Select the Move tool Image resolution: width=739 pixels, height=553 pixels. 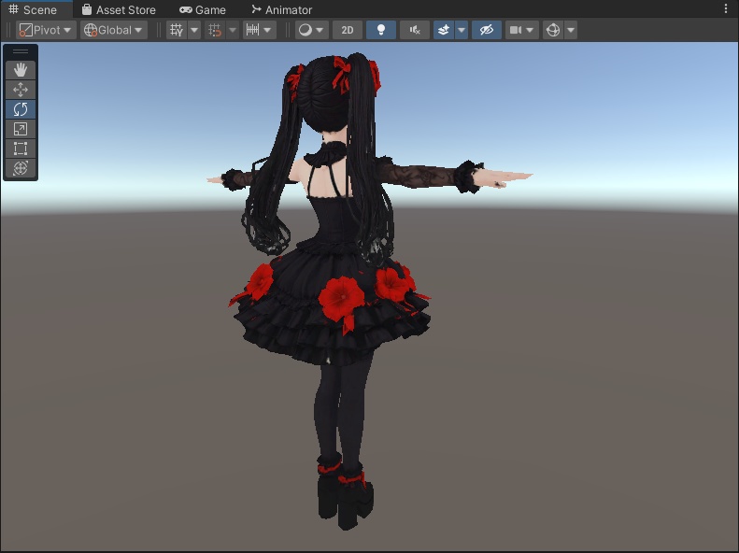[21, 90]
